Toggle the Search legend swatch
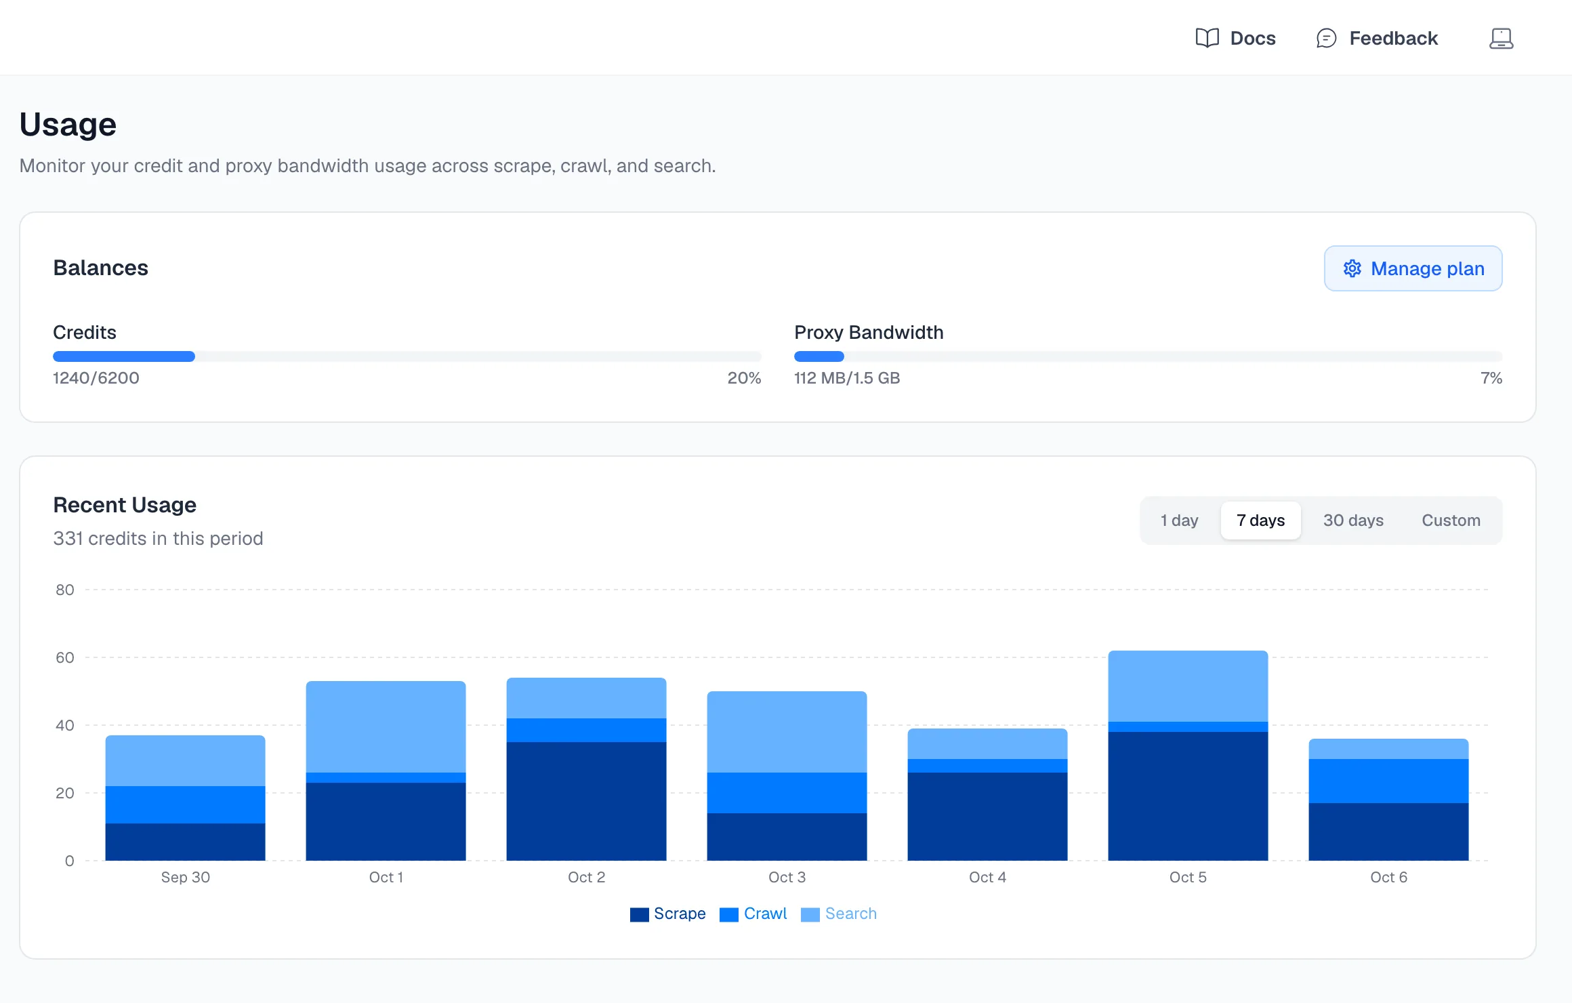The width and height of the screenshot is (1572, 1003). 810,914
